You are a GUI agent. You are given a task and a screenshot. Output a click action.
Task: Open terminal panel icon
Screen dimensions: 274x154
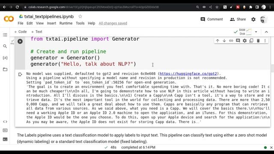coord(5,139)
